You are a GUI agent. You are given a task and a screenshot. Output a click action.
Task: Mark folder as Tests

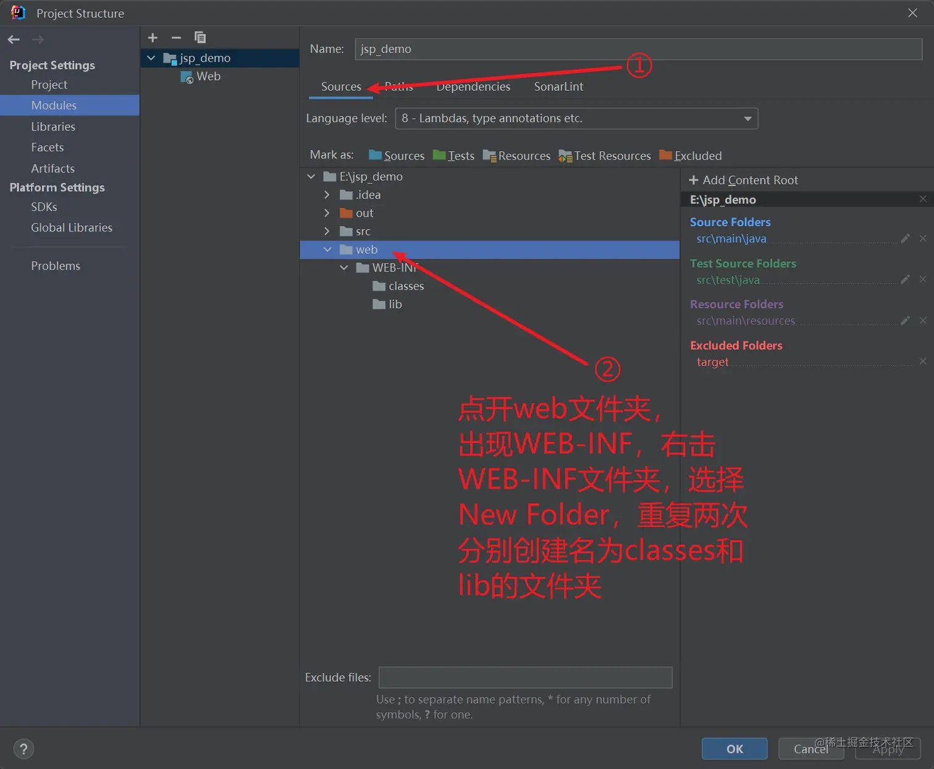pos(453,156)
